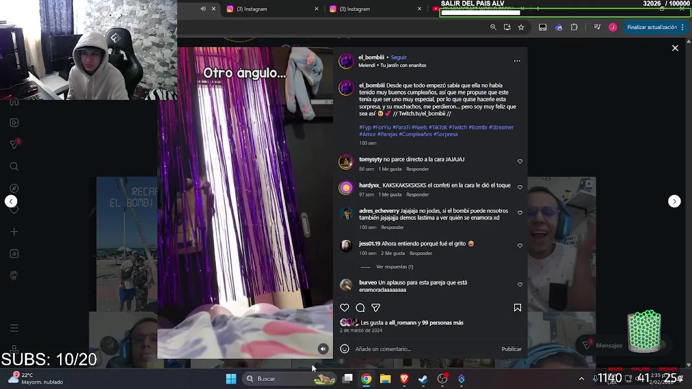
Task: Like burveo's comment
Action: click(520, 285)
